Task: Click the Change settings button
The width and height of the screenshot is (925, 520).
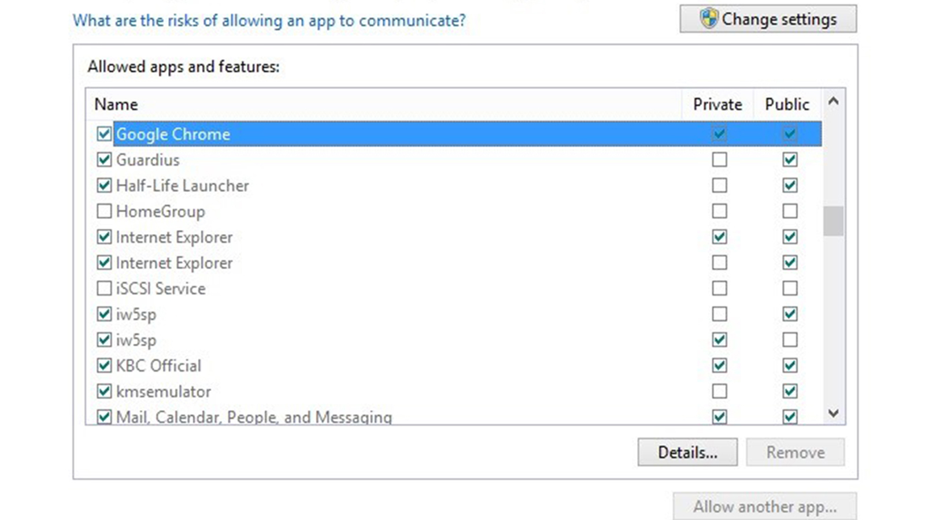Action: click(768, 19)
